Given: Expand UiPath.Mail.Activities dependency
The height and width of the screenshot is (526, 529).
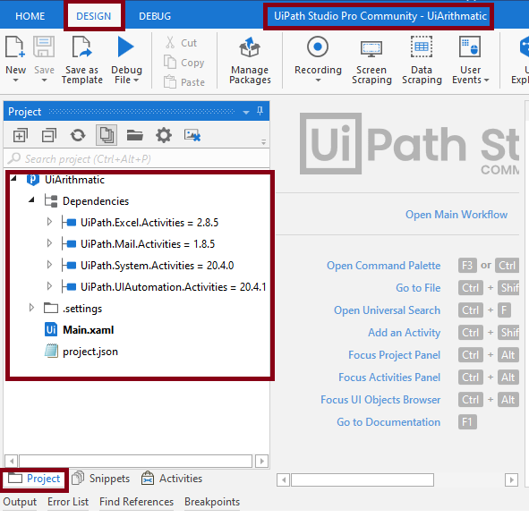Looking at the screenshot, I should [x=49, y=243].
